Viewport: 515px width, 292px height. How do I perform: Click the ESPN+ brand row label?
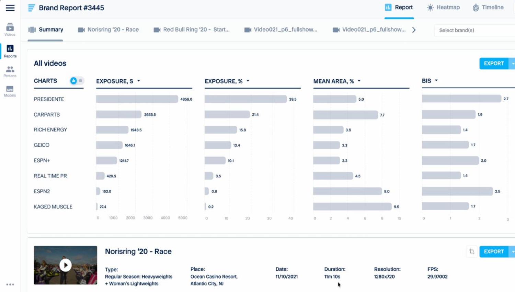coord(42,161)
